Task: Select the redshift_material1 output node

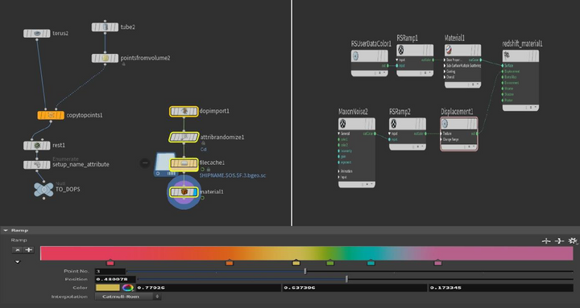Action: 520,80
